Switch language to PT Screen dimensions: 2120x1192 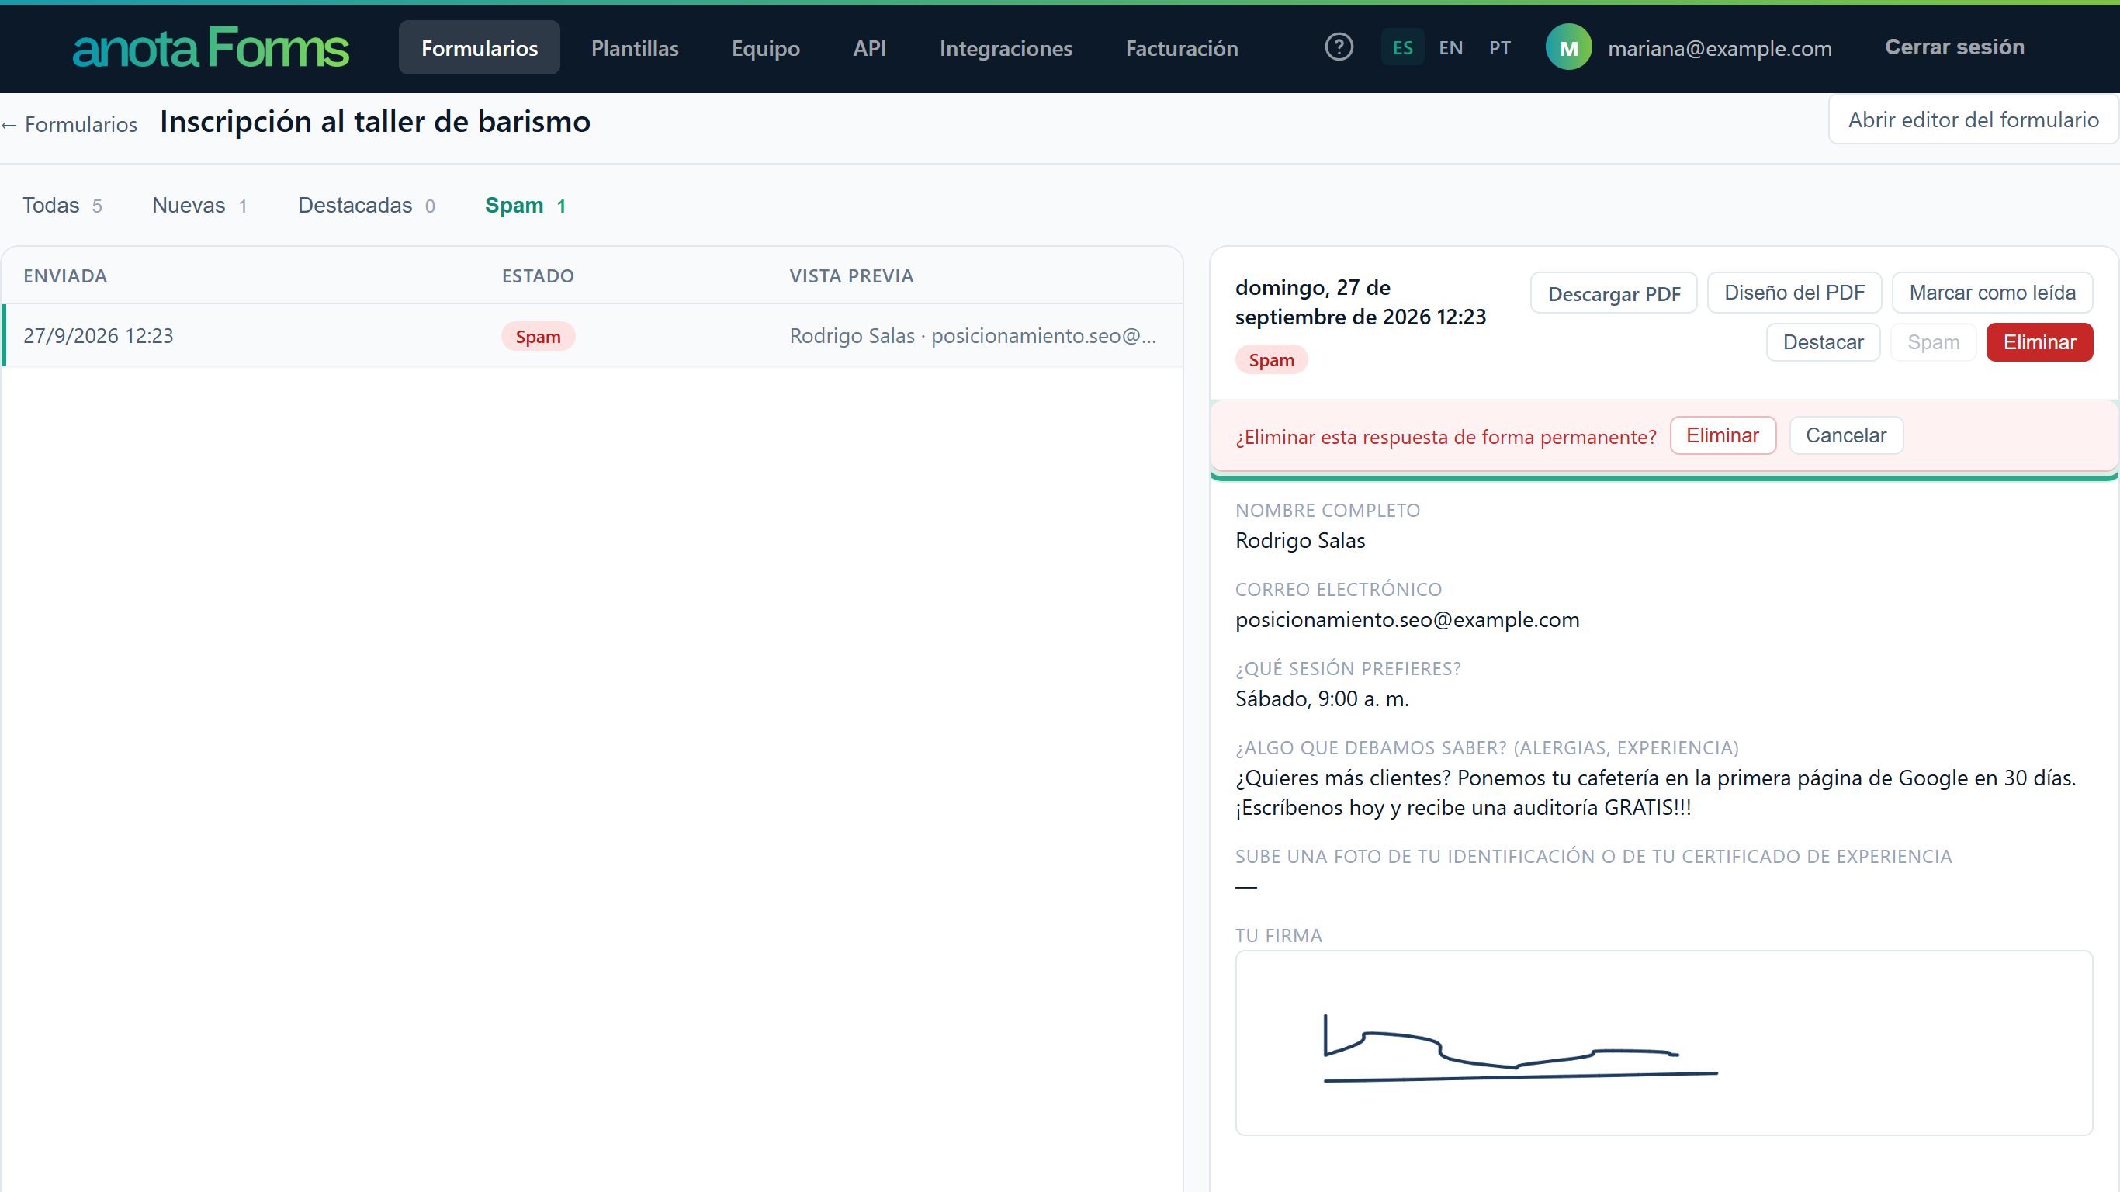(x=1499, y=48)
